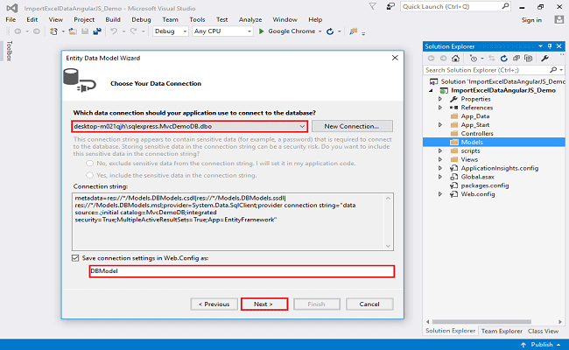The width and height of the screenshot is (569, 350).
Task: Pin the Solution Explorer with auto-hide icon
Action: pos(550,46)
